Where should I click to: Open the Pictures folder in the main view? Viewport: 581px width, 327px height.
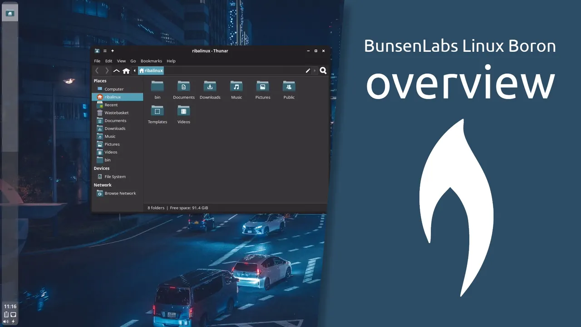[x=263, y=90]
